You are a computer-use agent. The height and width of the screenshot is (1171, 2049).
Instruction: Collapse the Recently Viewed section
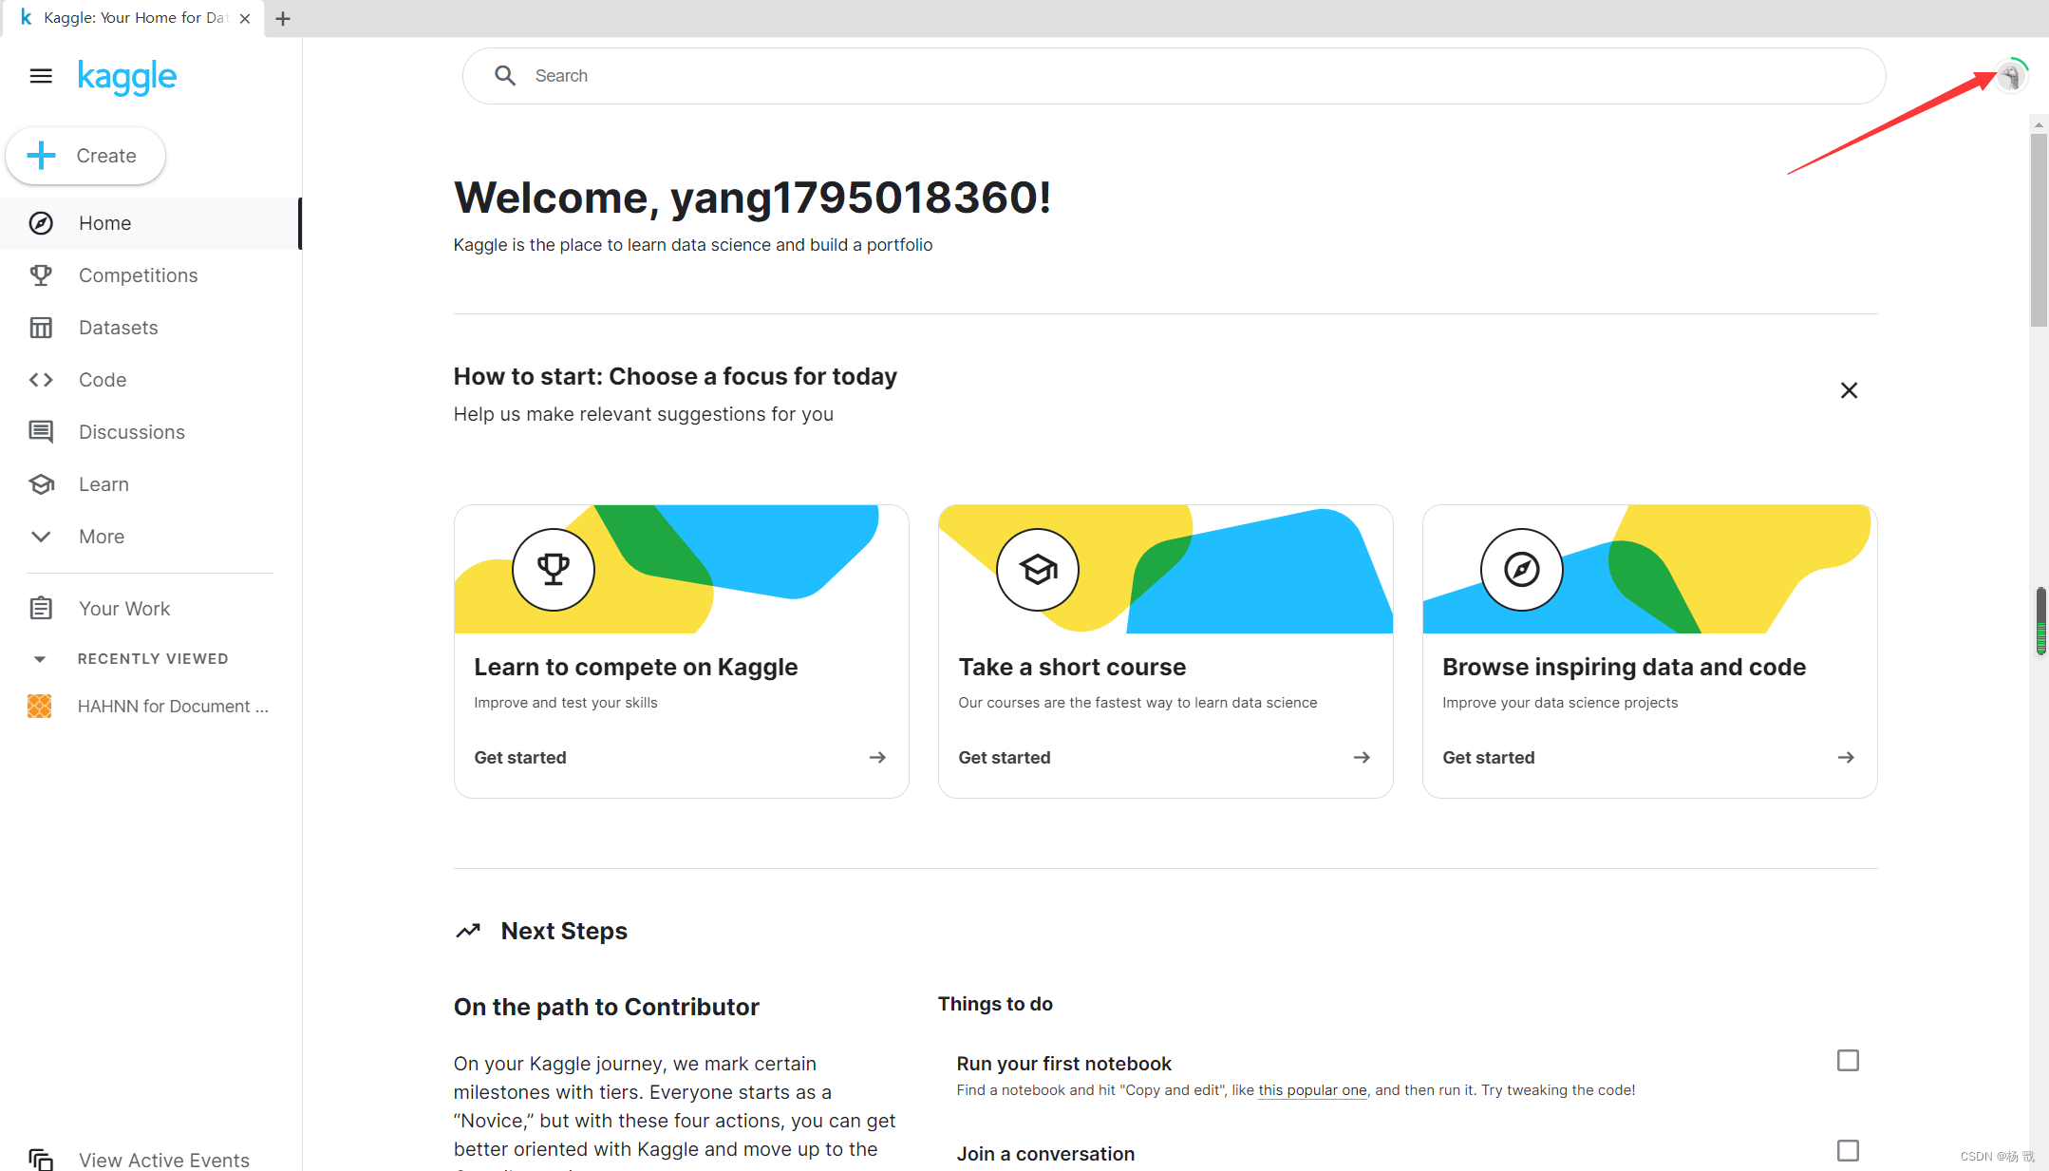coord(41,658)
